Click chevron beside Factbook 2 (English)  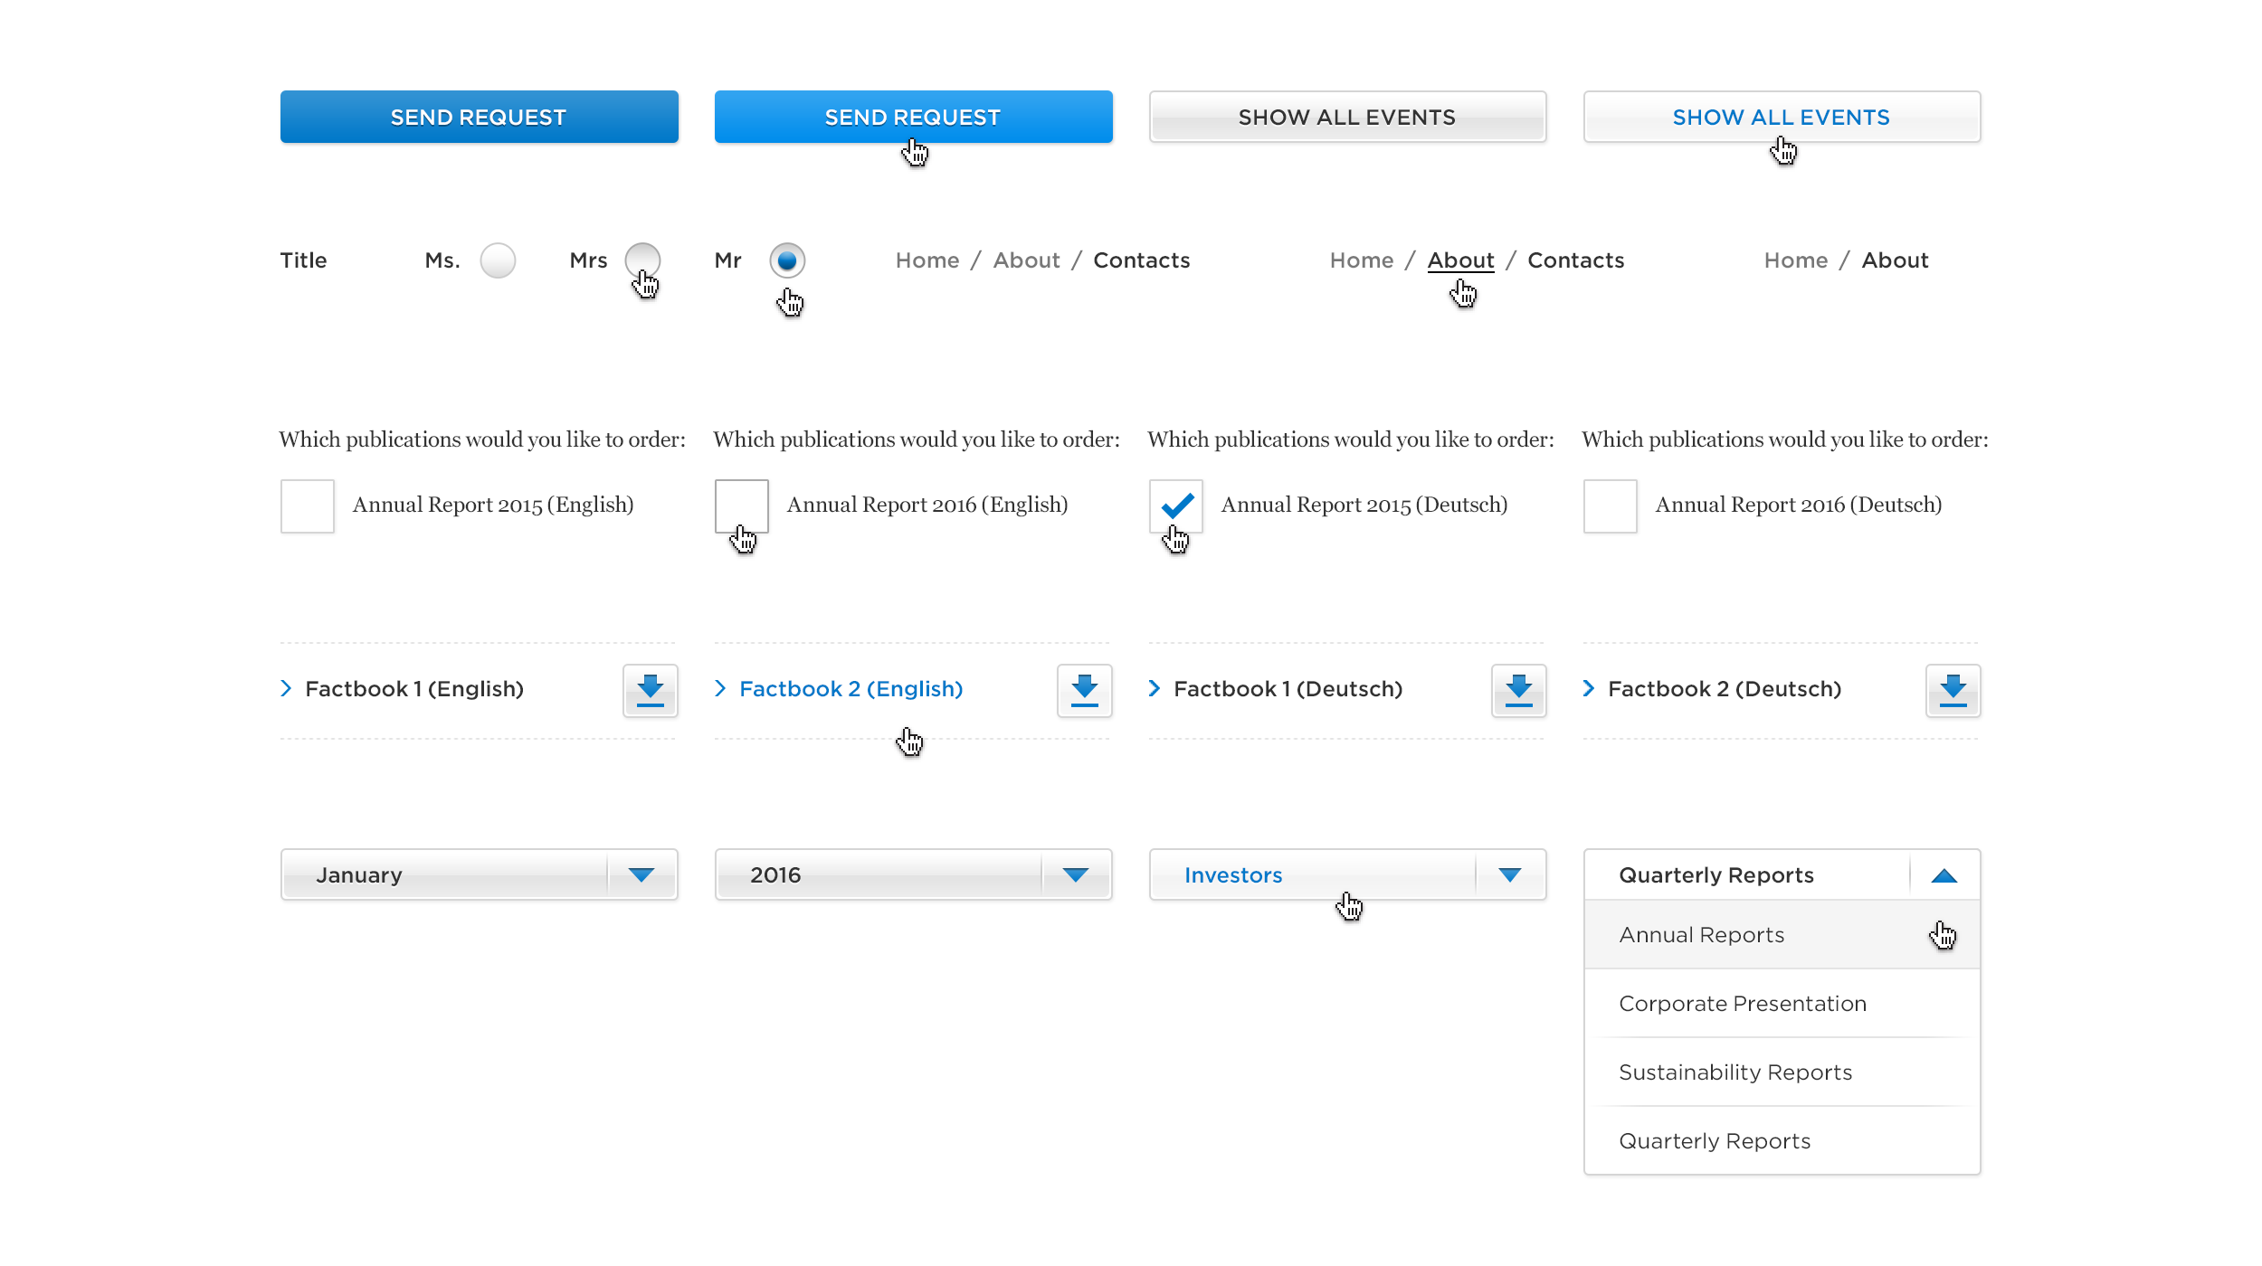click(720, 688)
